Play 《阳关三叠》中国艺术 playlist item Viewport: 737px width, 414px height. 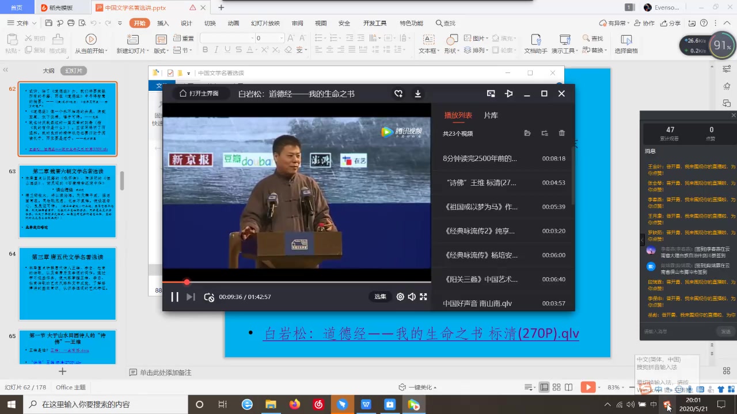click(x=503, y=279)
